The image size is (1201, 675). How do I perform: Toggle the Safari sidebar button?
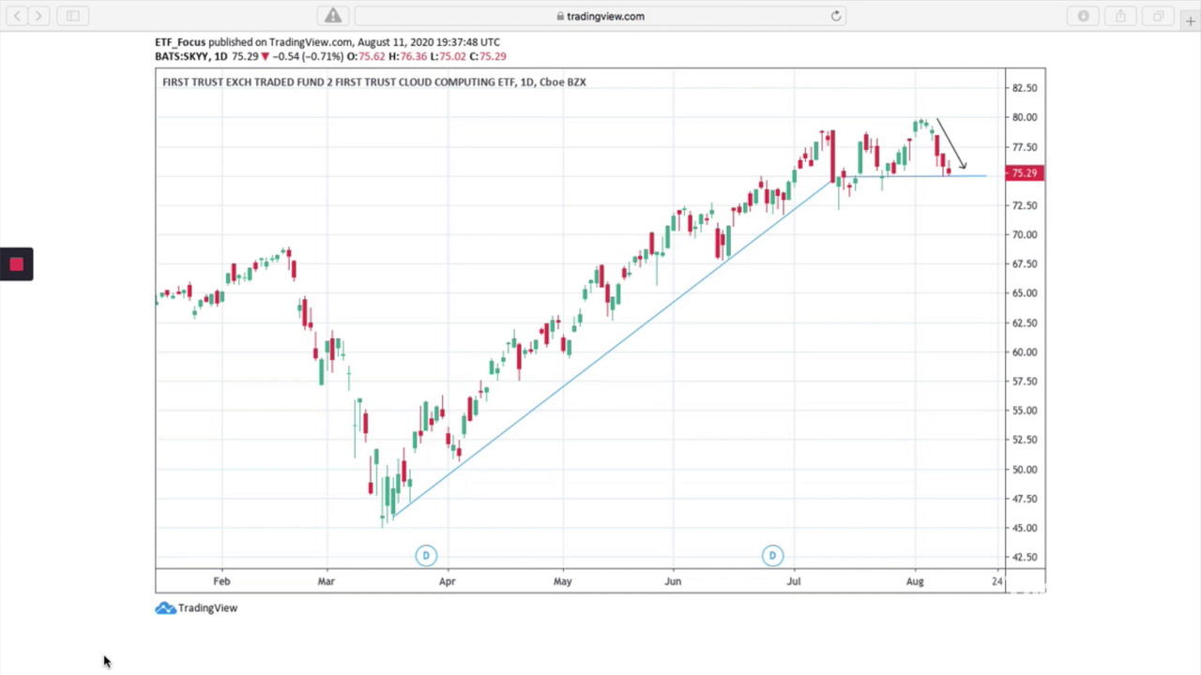72,16
